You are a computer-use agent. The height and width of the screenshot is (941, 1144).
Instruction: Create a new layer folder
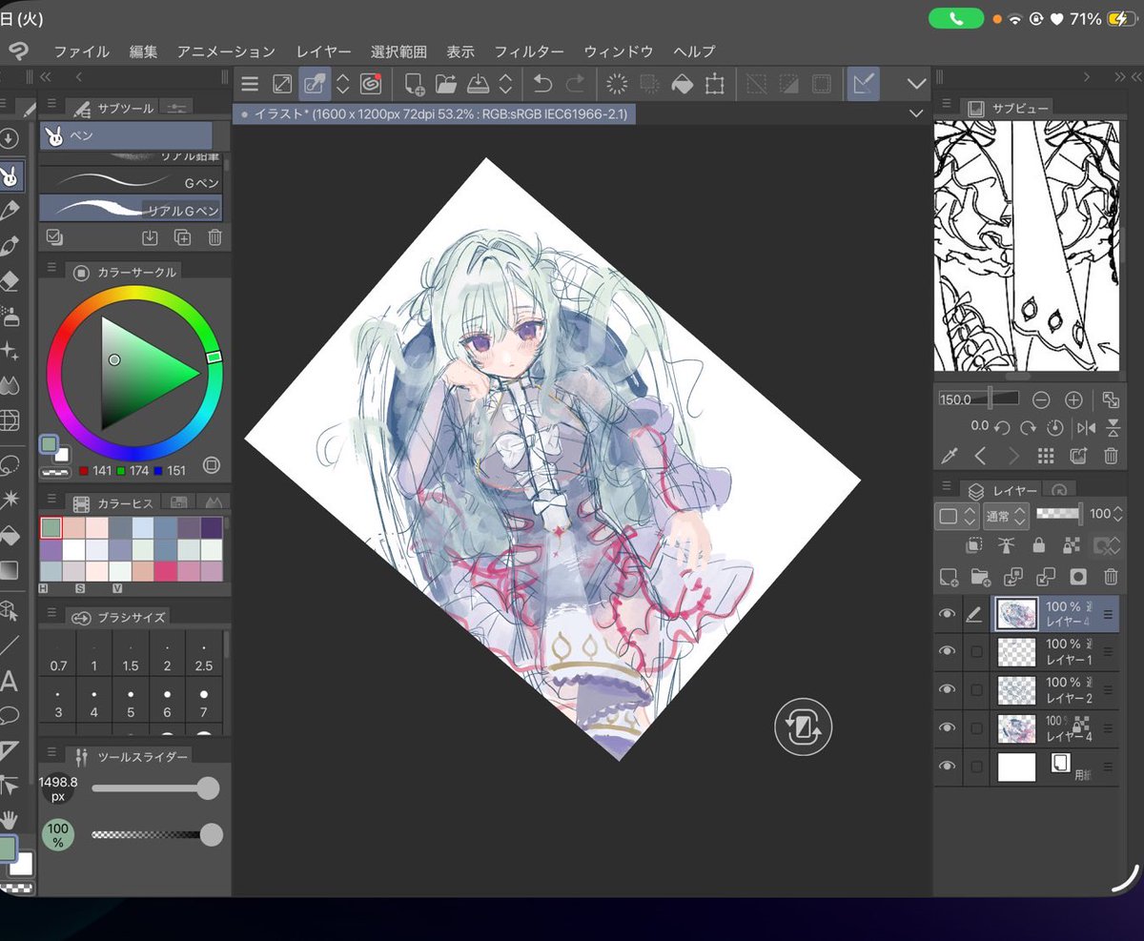pos(980,576)
